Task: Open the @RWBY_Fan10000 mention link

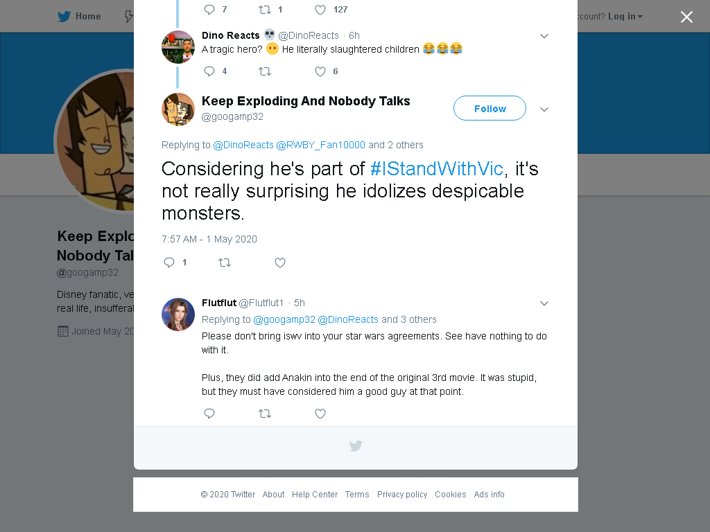Action: (x=320, y=145)
